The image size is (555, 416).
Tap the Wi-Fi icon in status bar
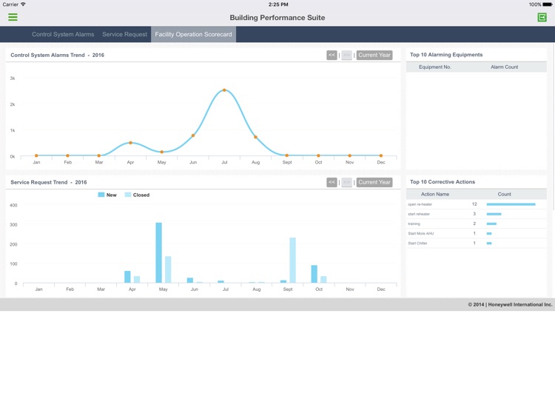click(23, 4)
